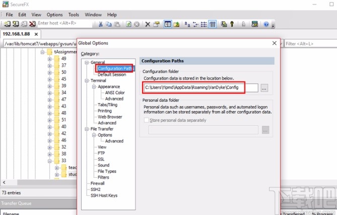Select ANSI Color under Appearance
Viewport: 337px width, 215px height.
pos(115,93)
